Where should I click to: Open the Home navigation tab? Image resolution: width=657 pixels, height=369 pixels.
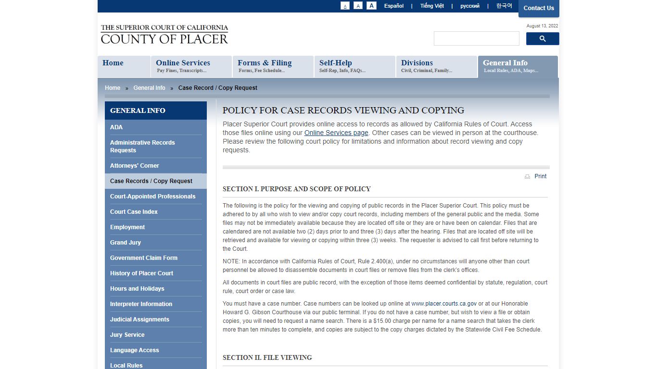pyautogui.click(x=124, y=67)
